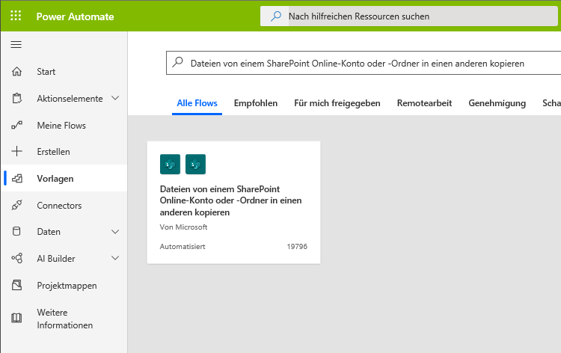Click the magnifier icon in top search
Screen dimensions: 561x353
(x=275, y=16)
